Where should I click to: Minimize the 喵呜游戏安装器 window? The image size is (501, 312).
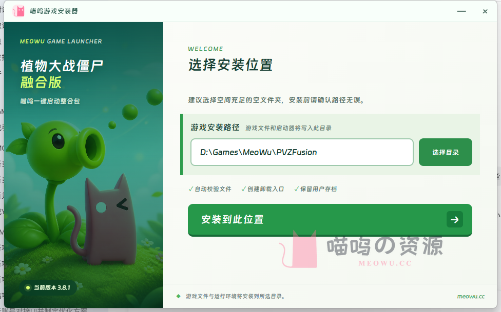(x=461, y=11)
